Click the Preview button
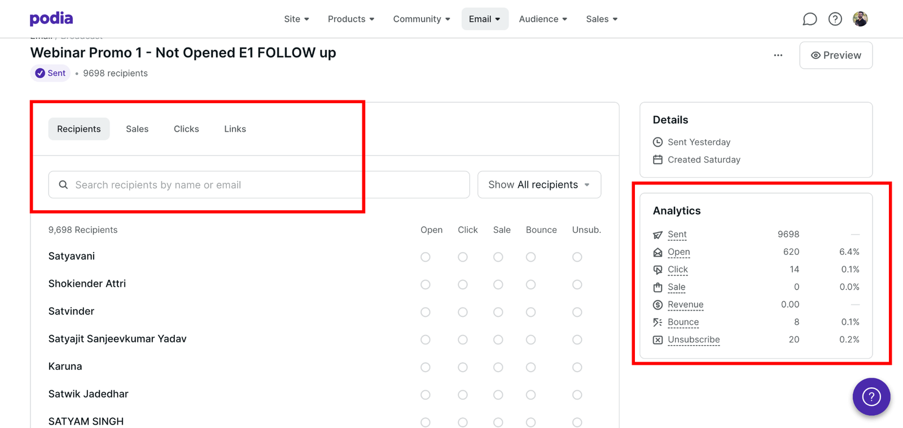903x428 pixels. point(836,55)
